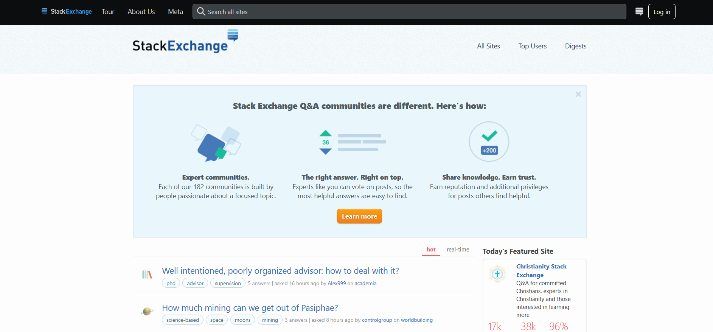Switch to the hot tab
713x332 pixels.
[x=431, y=250]
